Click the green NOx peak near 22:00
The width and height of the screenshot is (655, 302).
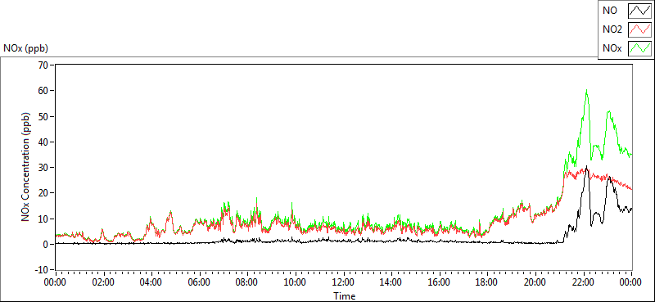click(586, 90)
